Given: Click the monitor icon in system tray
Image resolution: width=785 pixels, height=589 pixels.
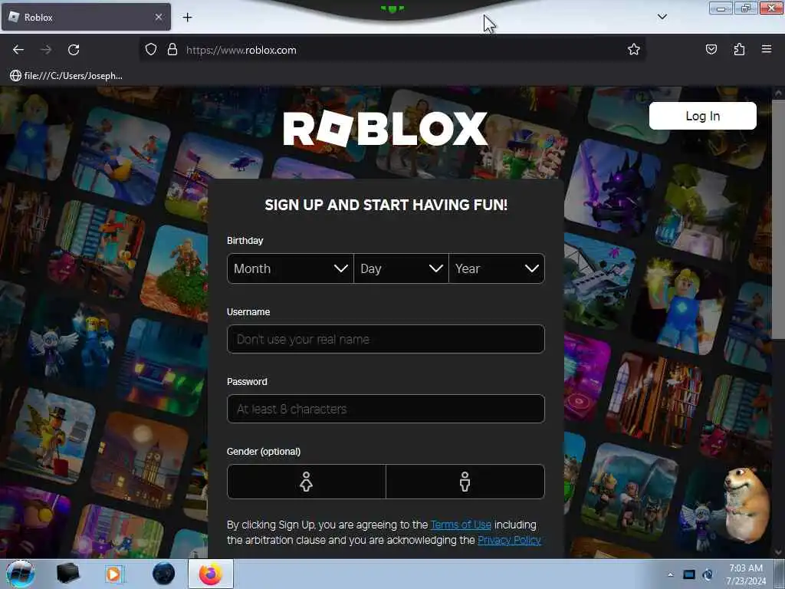Looking at the screenshot, I should point(689,574).
